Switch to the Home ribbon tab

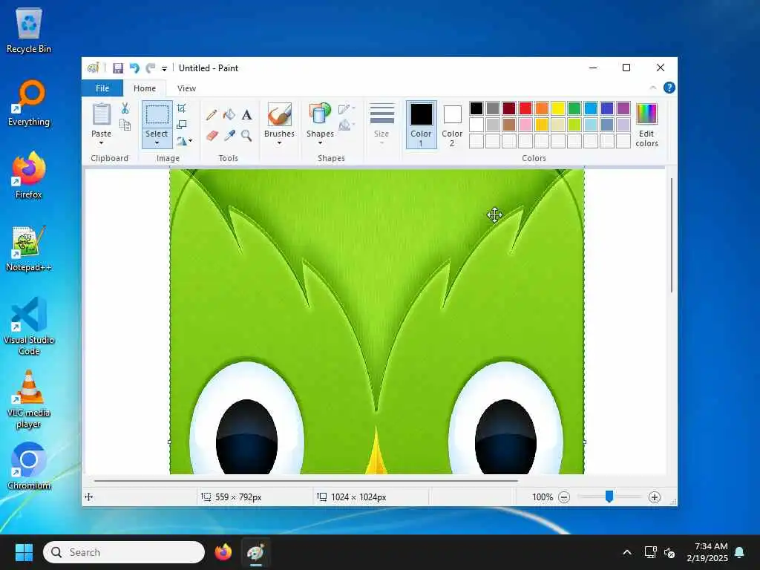145,88
